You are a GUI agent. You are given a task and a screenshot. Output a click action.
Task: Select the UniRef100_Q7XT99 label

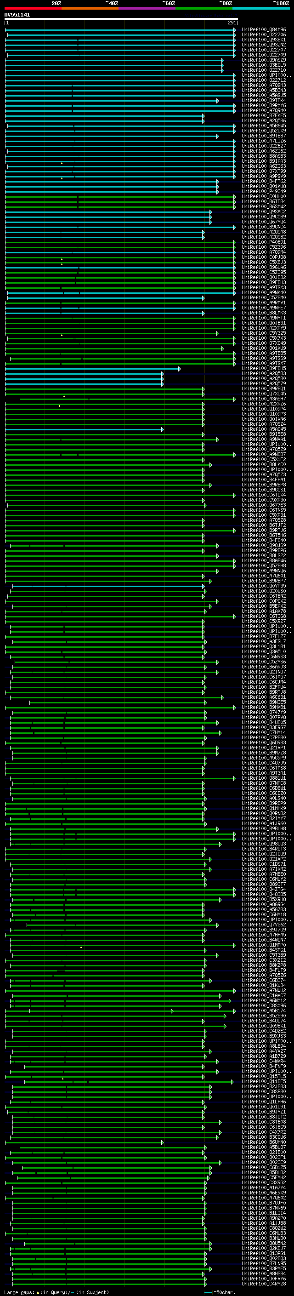click(263, 171)
